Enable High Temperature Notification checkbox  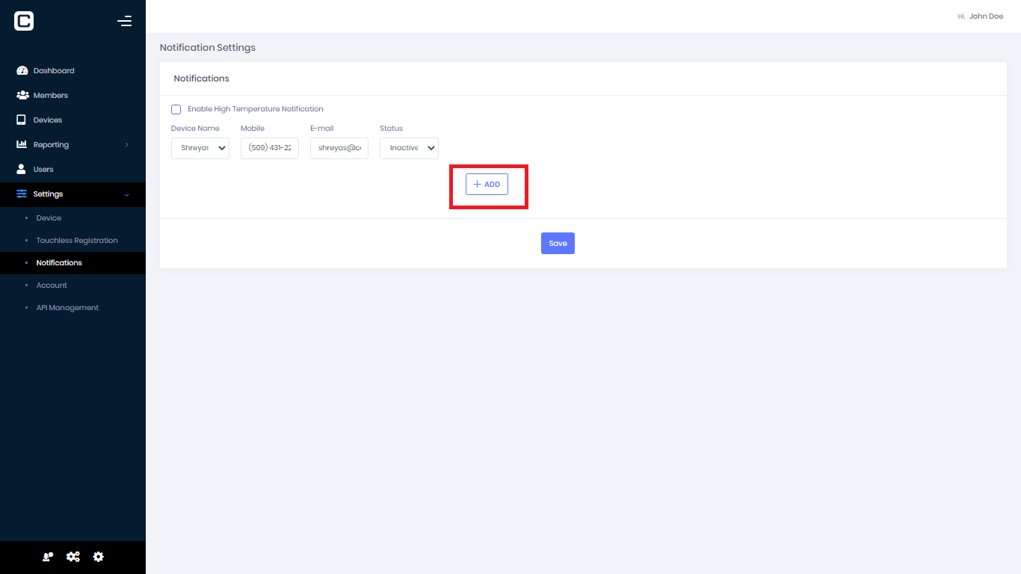pos(176,109)
